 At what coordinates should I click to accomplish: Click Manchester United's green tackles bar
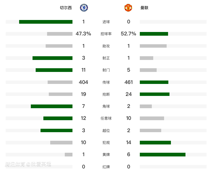pyautogui.click(x=155, y=94)
